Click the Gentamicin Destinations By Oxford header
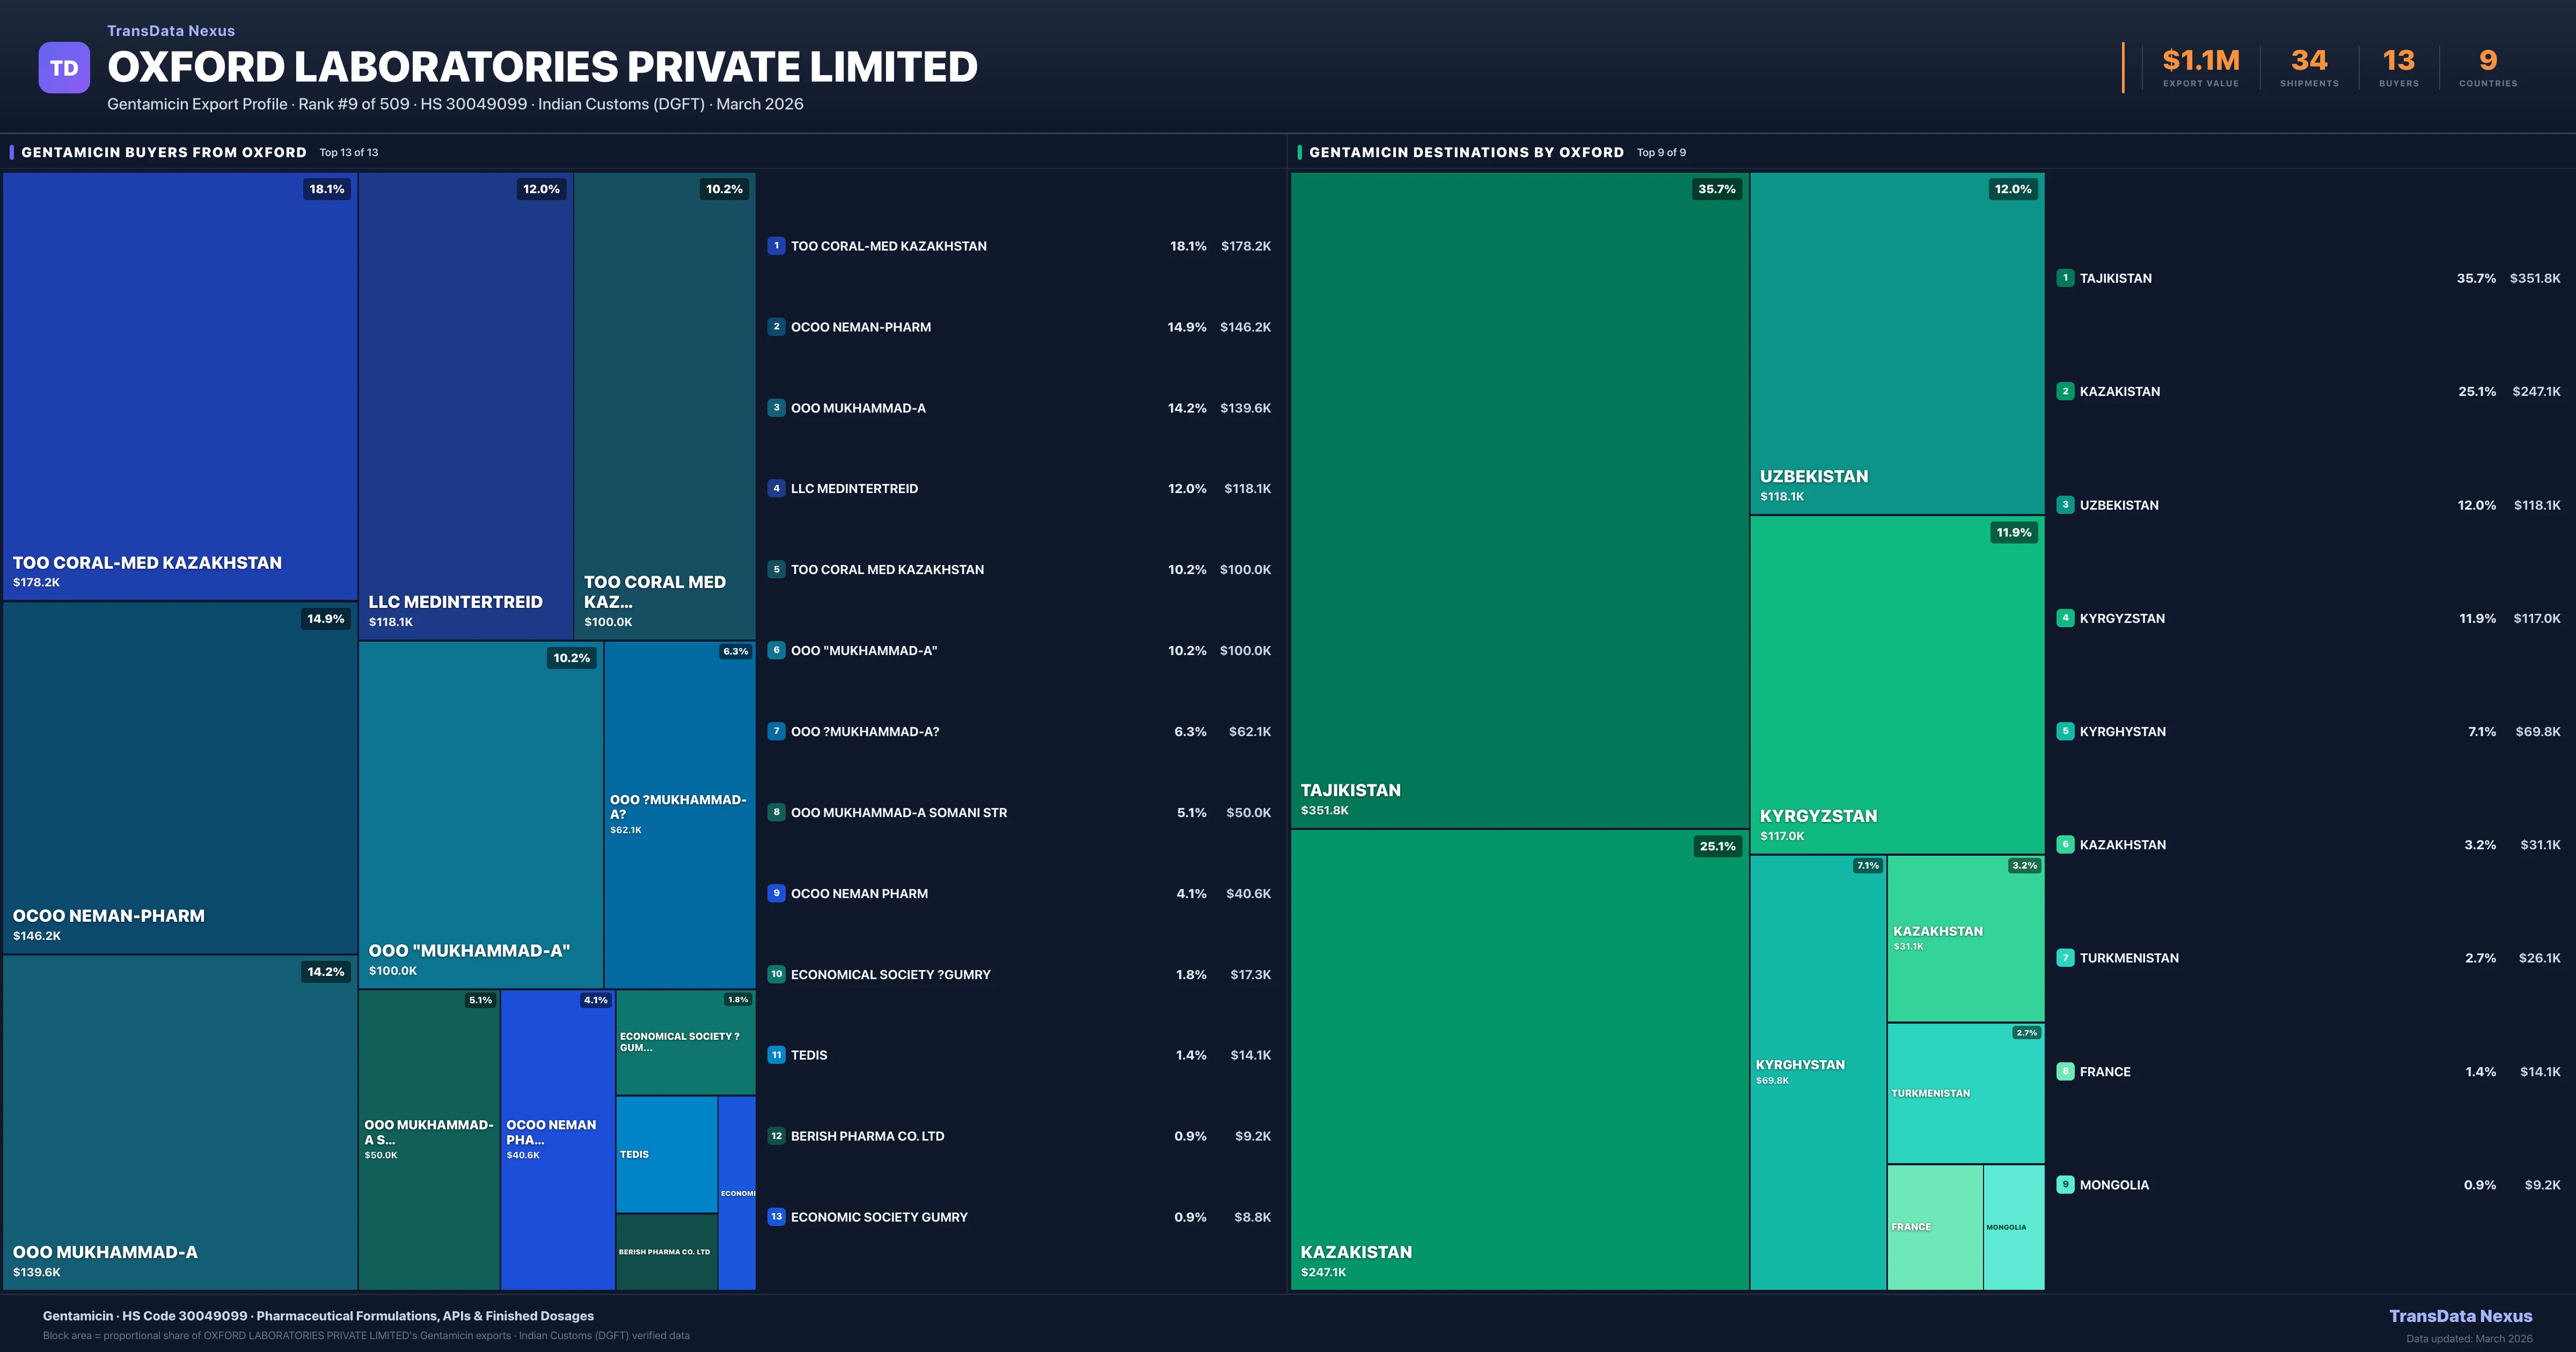The image size is (2576, 1352). [1466, 153]
